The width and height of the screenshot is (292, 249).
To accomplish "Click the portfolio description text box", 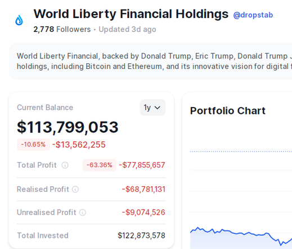I will 150,61.
